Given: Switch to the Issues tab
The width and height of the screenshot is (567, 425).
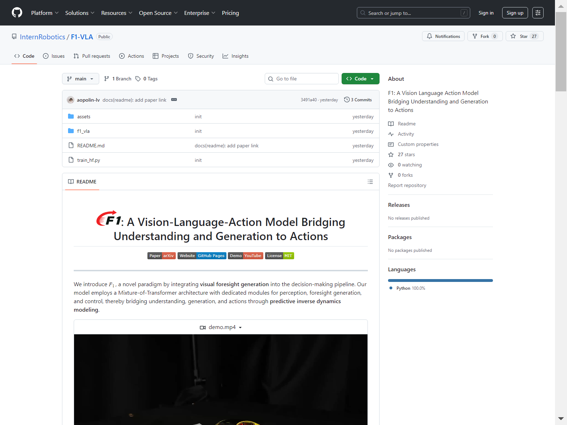Looking at the screenshot, I should pos(54,56).
